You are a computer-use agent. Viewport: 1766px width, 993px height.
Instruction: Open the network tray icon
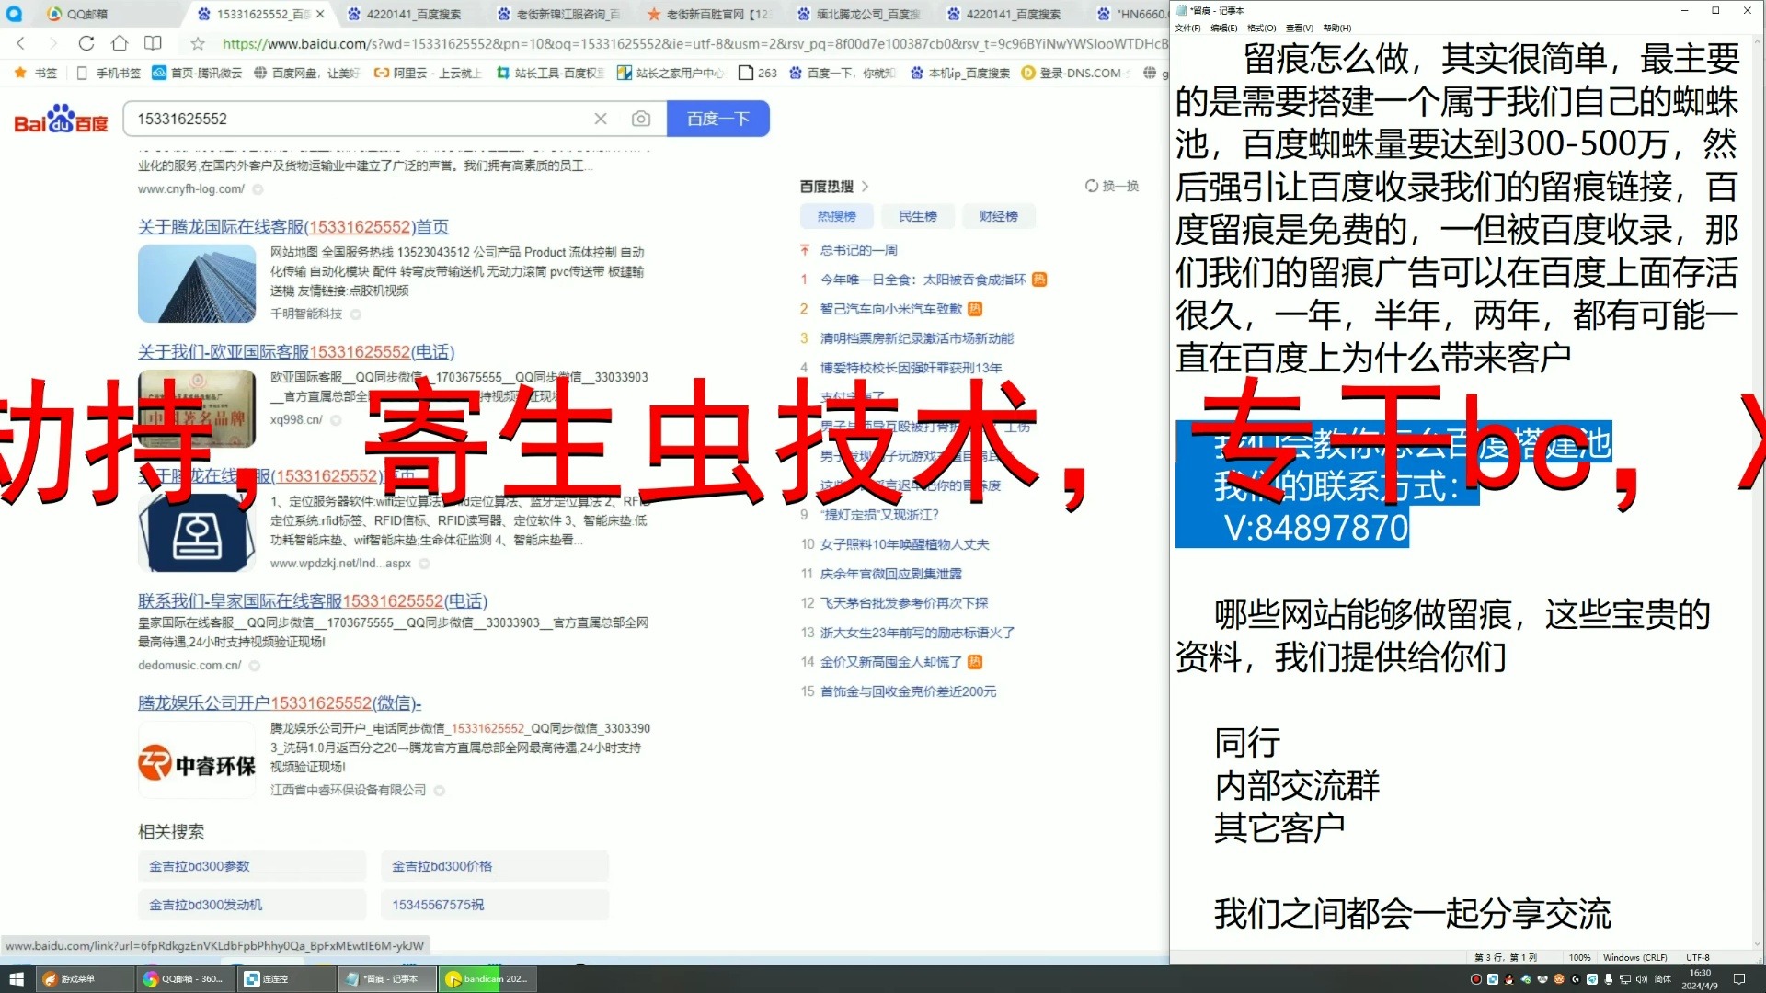tap(1625, 979)
